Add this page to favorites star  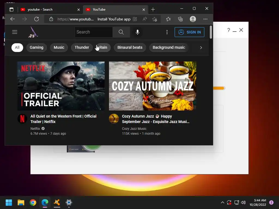point(155,19)
